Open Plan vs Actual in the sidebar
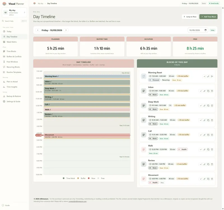 [x=14, y=82]
